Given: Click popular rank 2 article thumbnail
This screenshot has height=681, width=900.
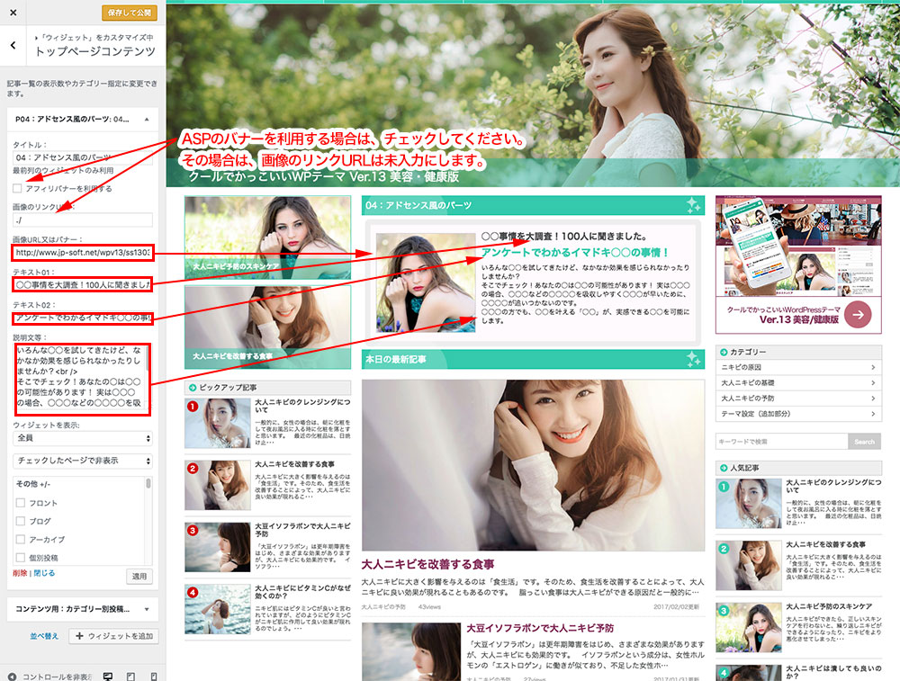Looking at the screenshot, I should [x=749, y=566].
